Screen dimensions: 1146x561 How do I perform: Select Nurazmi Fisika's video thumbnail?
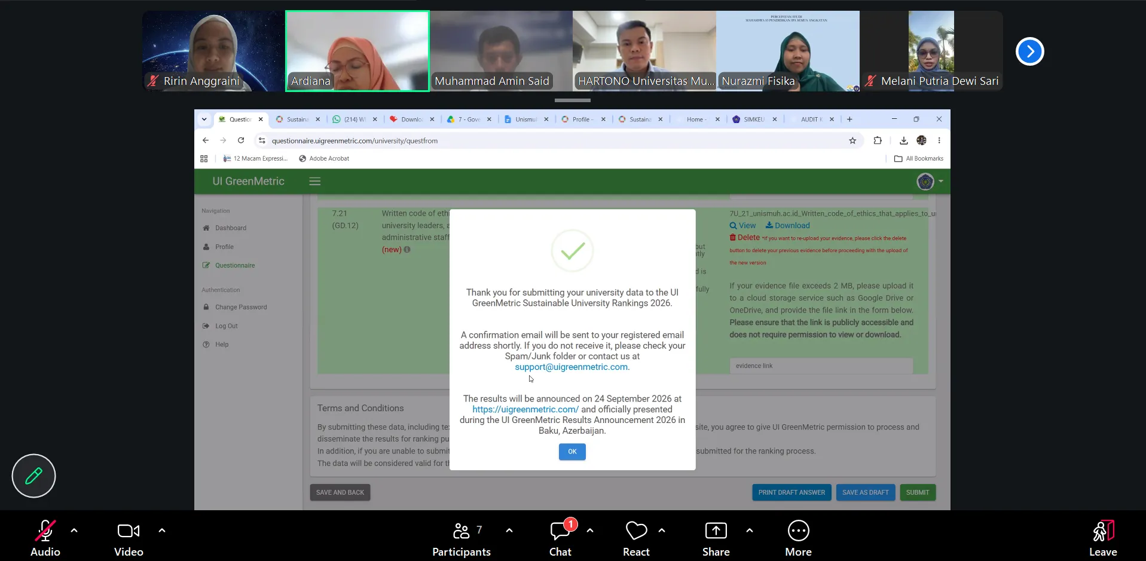[x=788, y=51]
